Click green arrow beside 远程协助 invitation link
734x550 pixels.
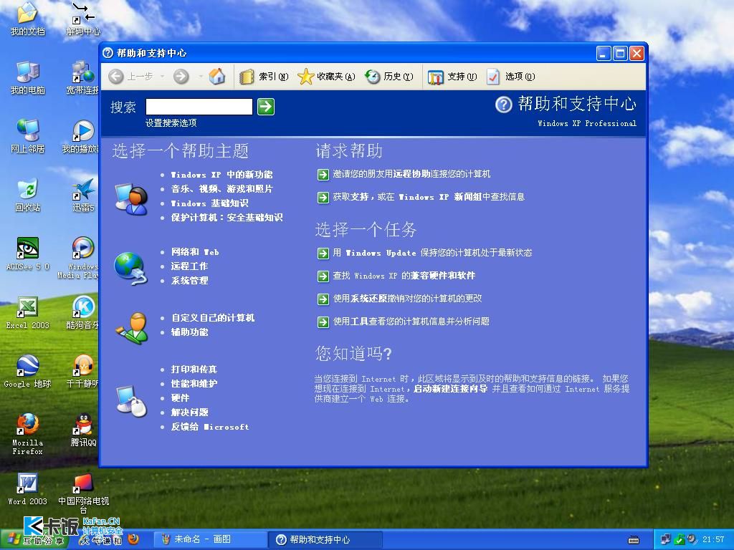(x=323, y=175)
